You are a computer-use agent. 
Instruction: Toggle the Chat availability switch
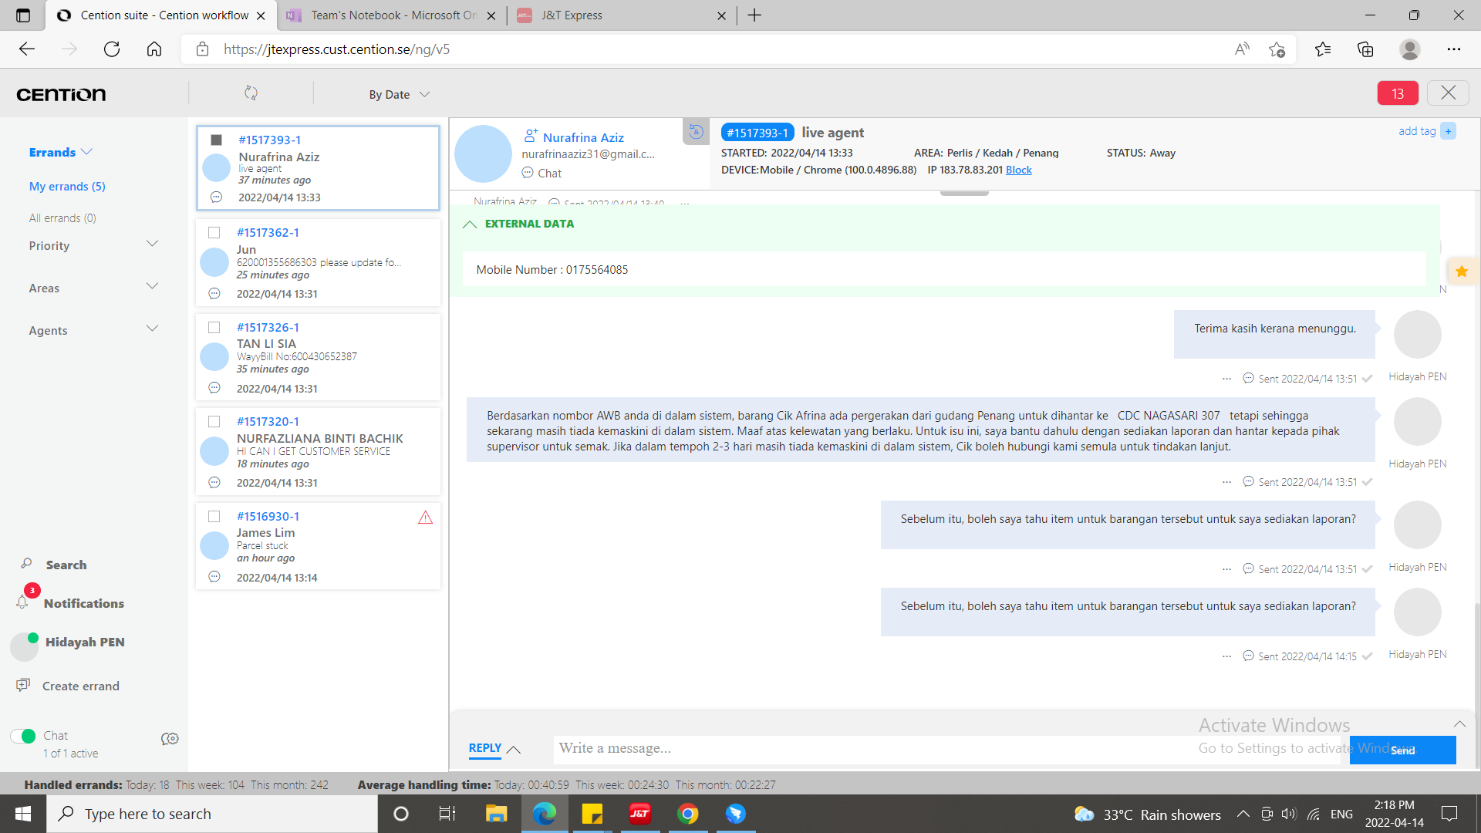coord(23,736)
